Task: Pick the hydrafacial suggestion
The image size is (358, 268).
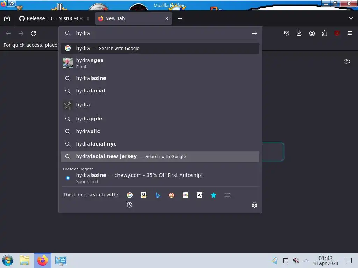Action: (160, 91)
